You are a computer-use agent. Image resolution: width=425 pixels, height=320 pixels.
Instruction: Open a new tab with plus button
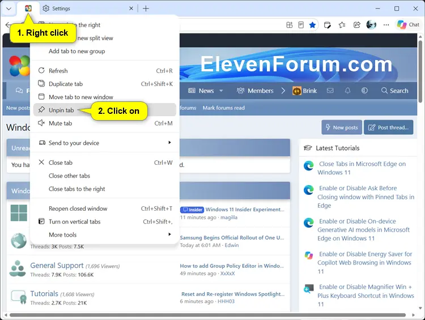coord(146,8)
